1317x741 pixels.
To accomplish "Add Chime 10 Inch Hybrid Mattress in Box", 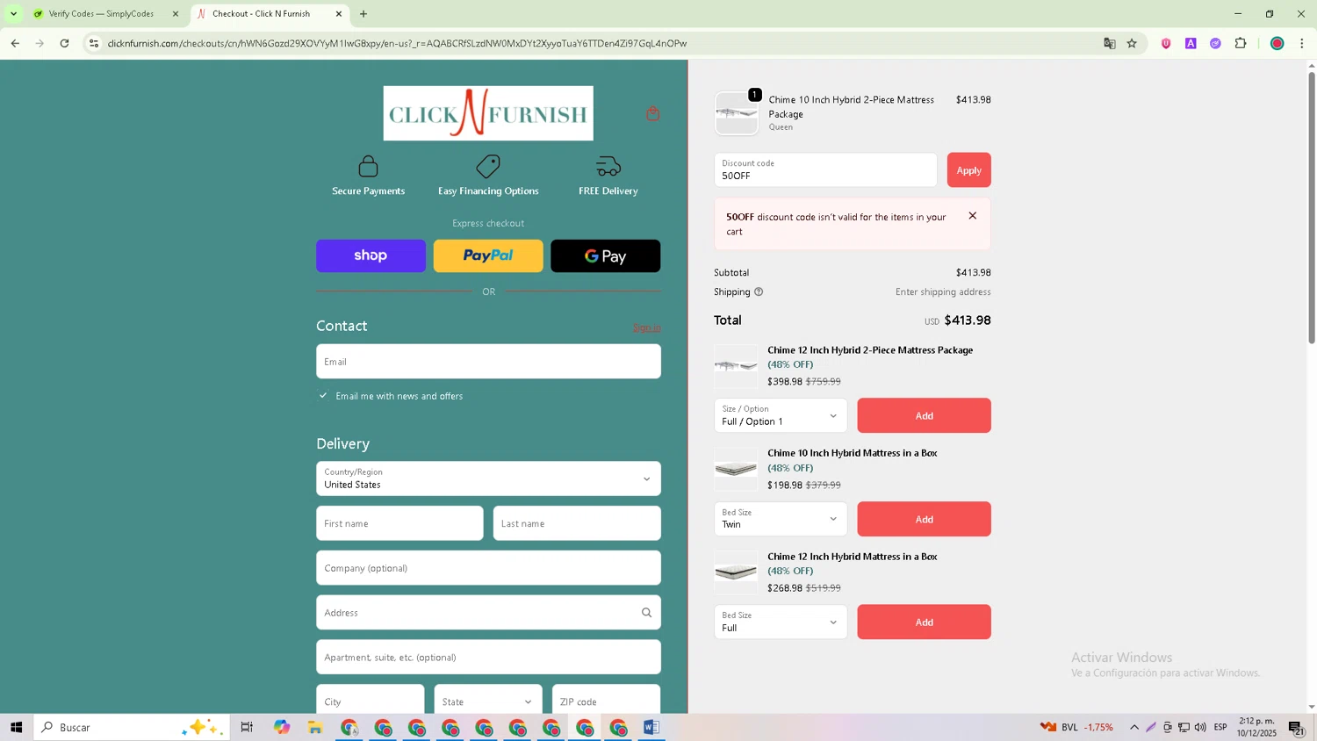I will point(924,519).
